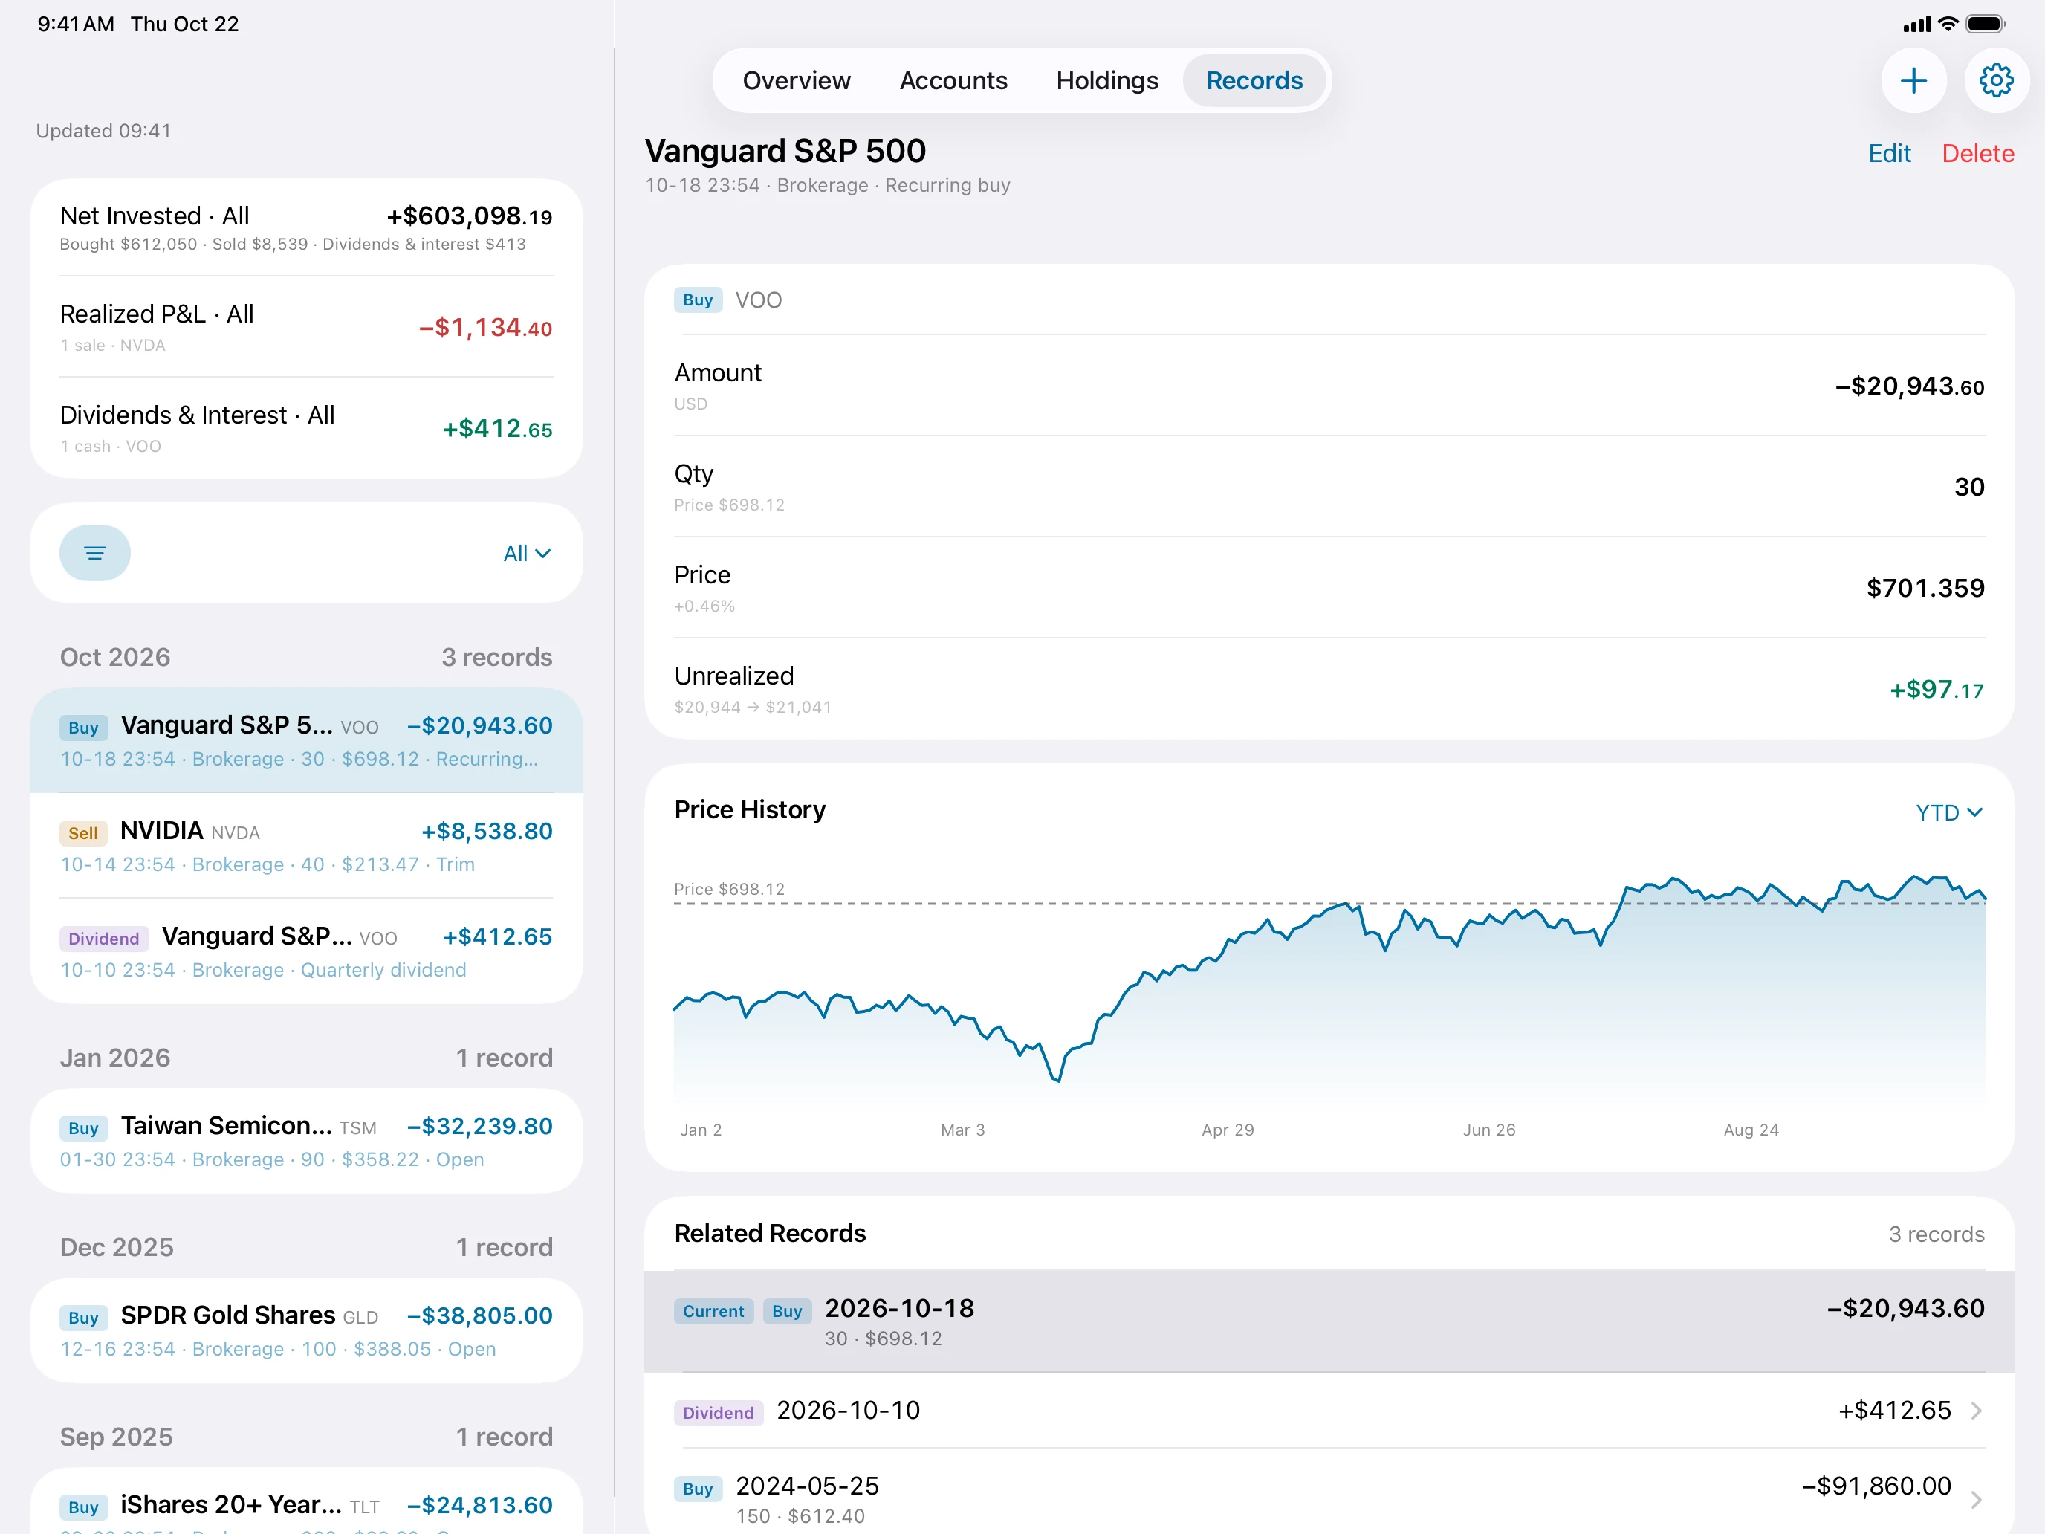Open Dividends & Interest All row
This screenshot has width=2045, height=1534.
306,427
